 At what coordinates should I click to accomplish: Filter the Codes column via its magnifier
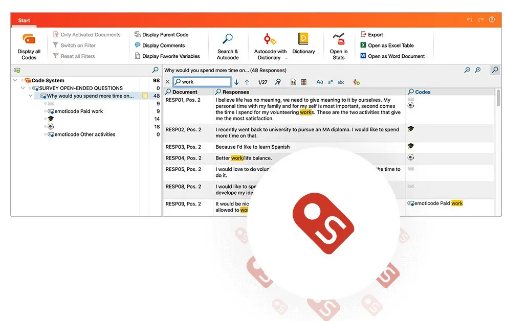411,91
